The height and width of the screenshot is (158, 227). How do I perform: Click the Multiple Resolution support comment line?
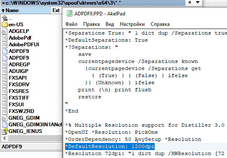(145, 125)
